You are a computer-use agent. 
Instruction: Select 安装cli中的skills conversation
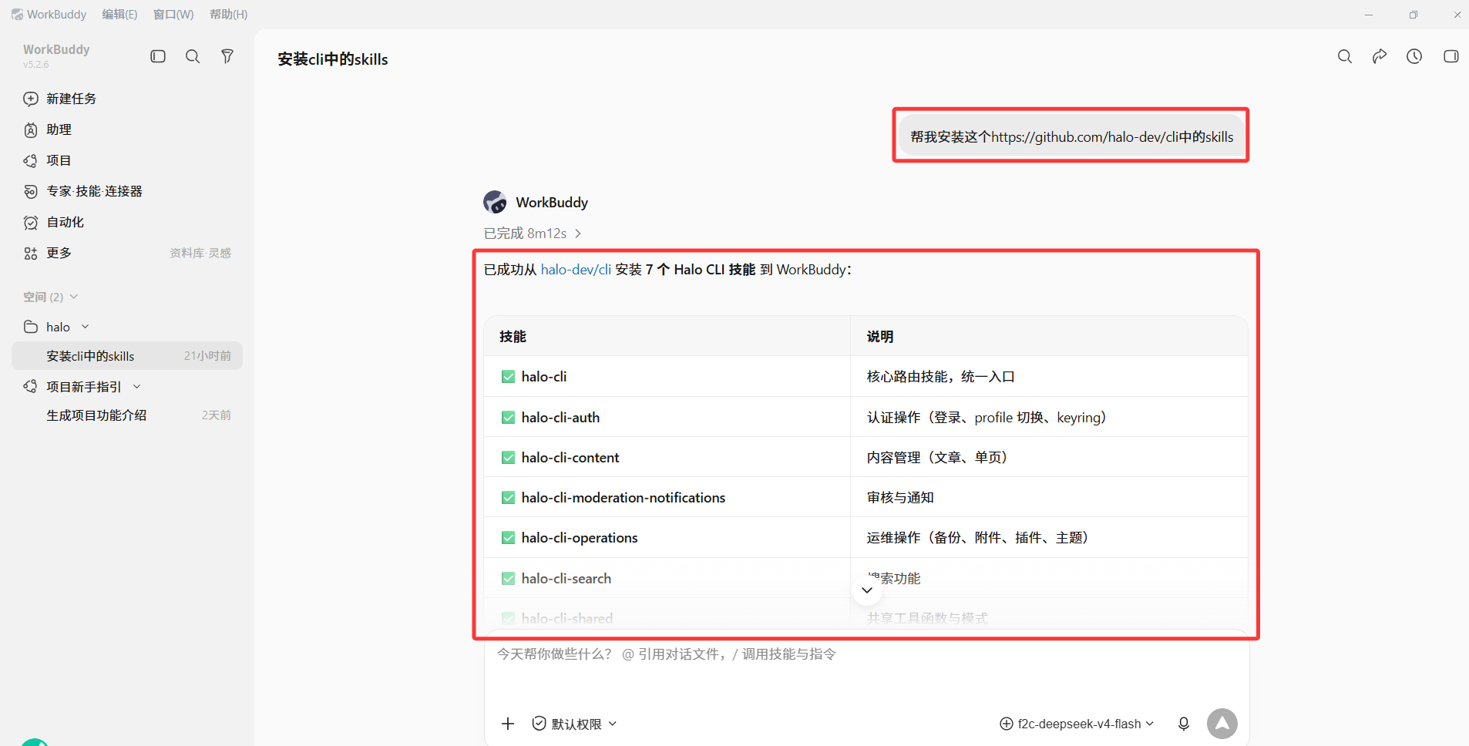pos(127,356)
